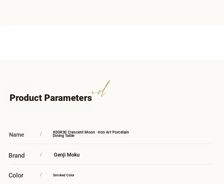
Task: Click the top beige empty section
Action: click(112, 12)
